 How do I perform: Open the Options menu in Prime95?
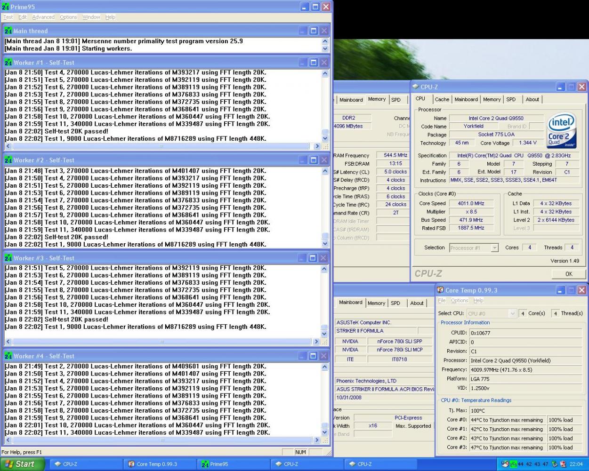coord(68,17)
